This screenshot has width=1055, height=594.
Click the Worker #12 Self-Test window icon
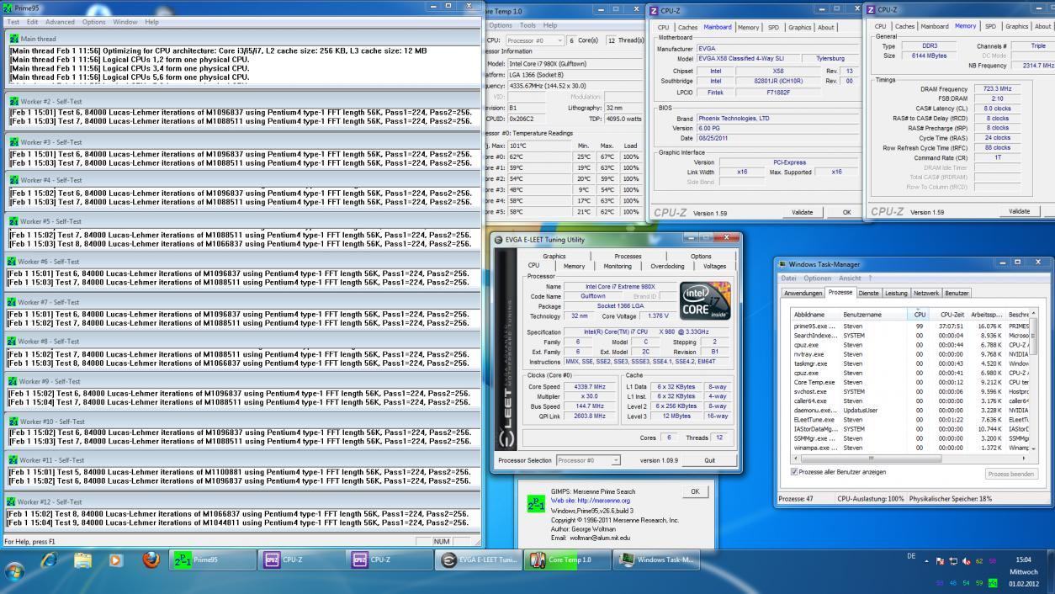point(11,501)
